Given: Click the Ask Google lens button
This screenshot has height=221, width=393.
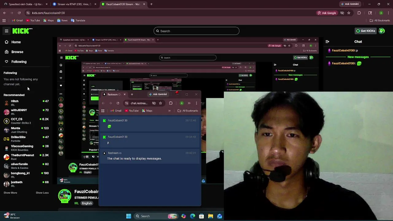Looking at the screenshot, I should 327,13.
